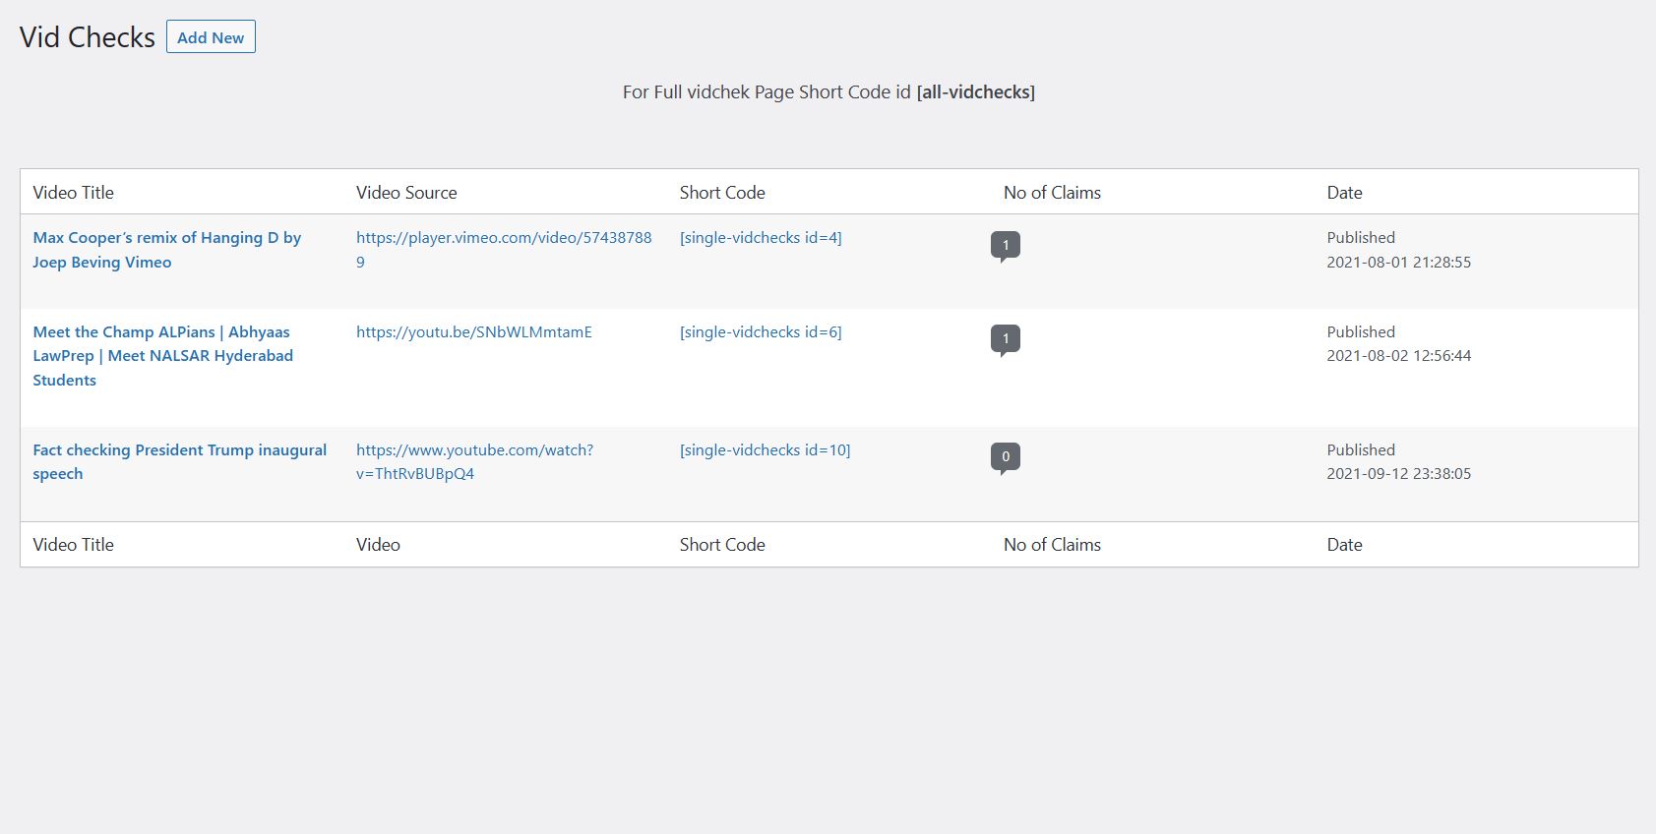Click the footer Video column label
Screen dimensions: 1656x834
(x=378, y=545)
